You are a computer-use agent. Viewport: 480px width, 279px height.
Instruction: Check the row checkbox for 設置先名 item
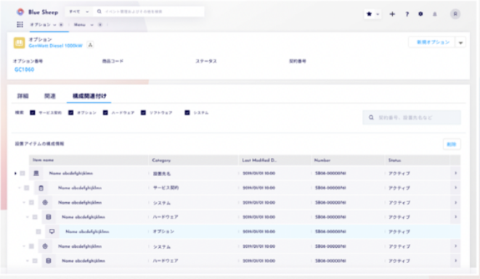[23, 173]
